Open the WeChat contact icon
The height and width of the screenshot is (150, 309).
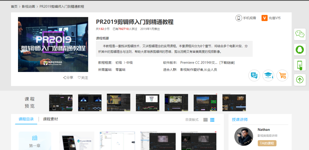[x=300, y=34]
